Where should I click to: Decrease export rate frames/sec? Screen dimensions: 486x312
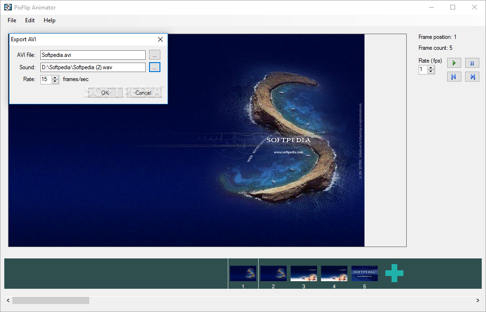coord(55,82)
